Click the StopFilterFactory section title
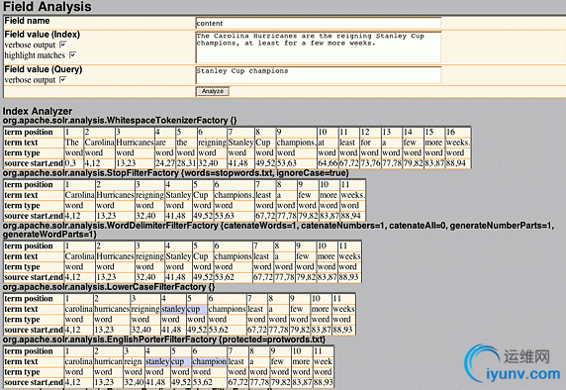Viewport: 566px width, 390px height. 176,173
